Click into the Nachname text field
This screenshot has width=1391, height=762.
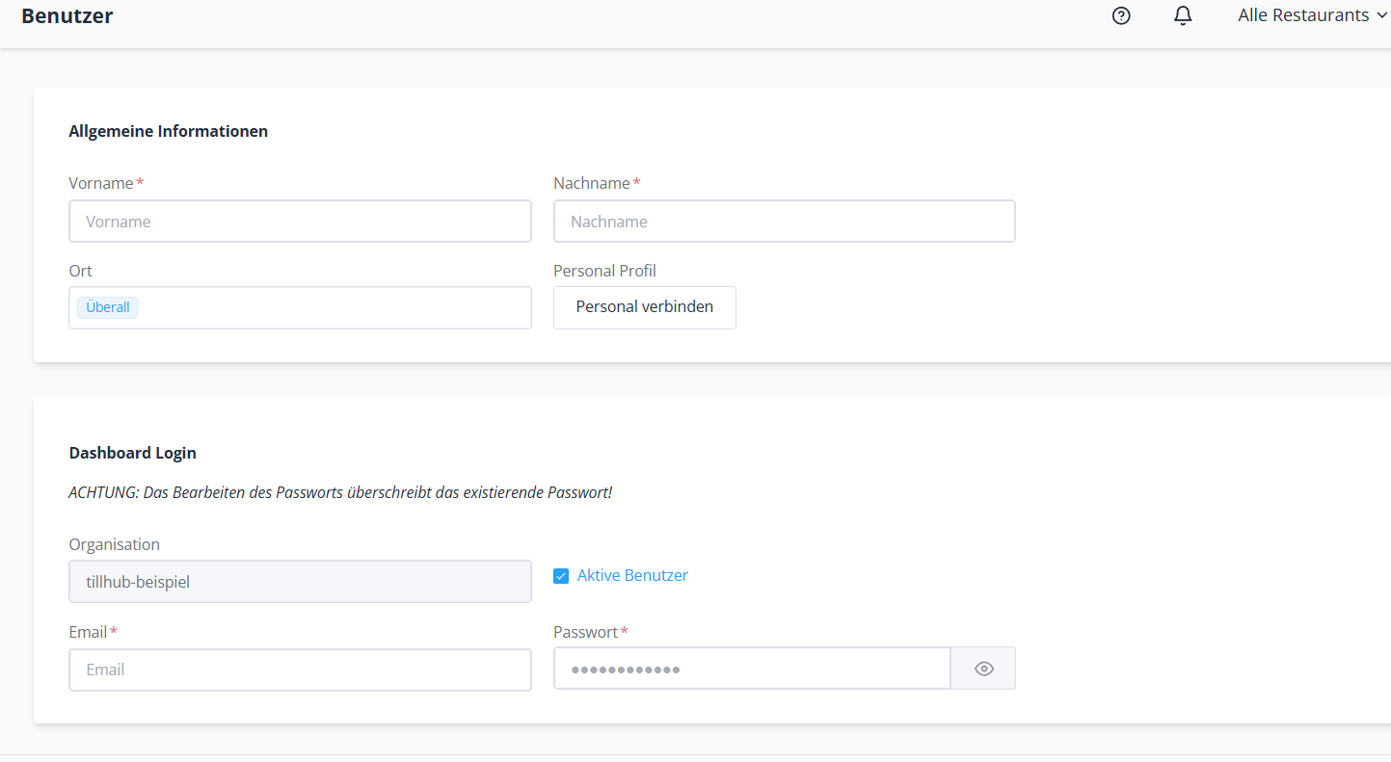(x=784, y=222)
